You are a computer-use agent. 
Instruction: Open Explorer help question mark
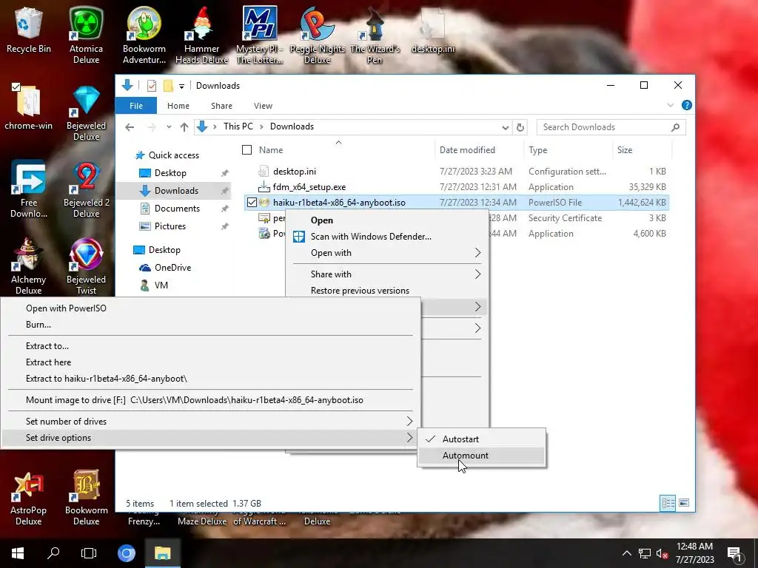click(686, 105)
